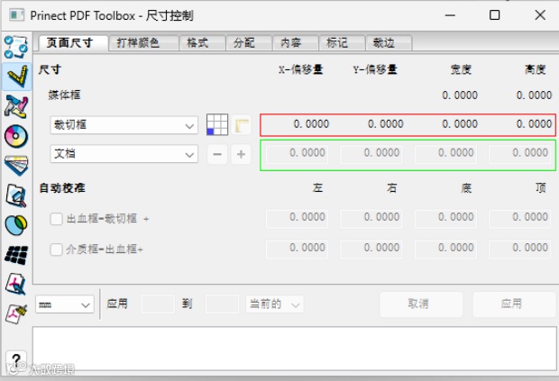Expand the 文档 dropdown
Viewport: 559px width, 381px height.
pos(124,154)
